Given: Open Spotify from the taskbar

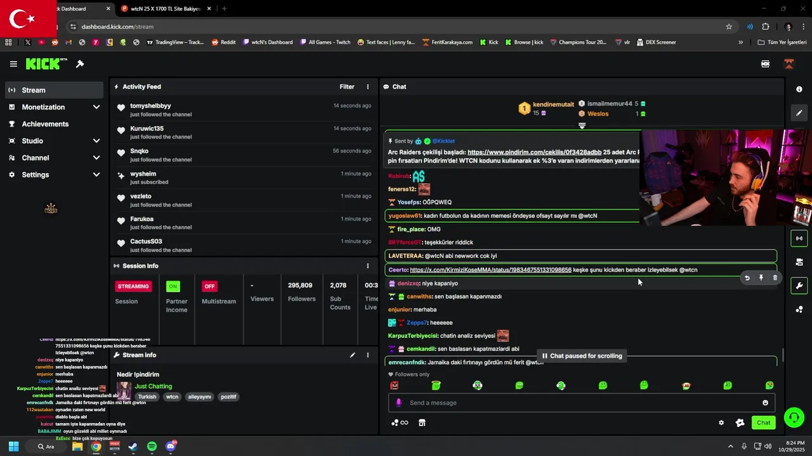Looking at the screenshot, I should [152, 446].
